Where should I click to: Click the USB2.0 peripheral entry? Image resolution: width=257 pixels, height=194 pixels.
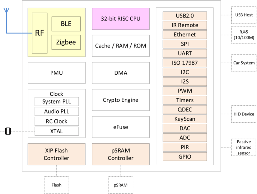[185, 16]
